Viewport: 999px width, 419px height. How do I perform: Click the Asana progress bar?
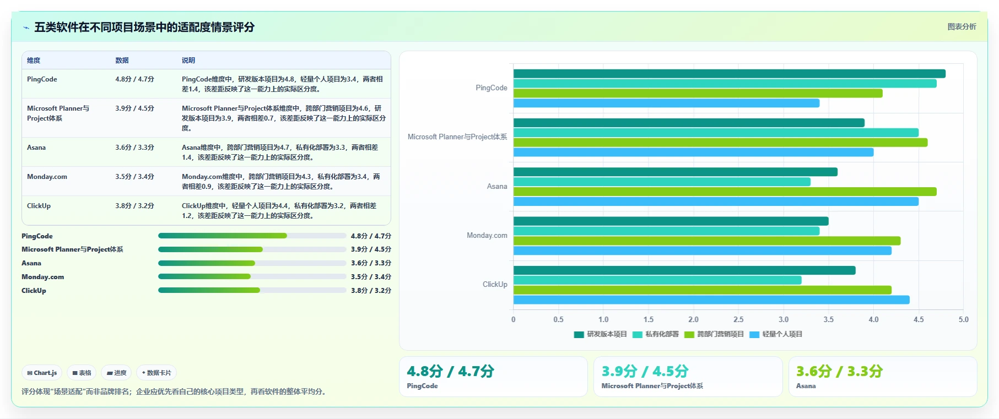[x=252, y=263]
